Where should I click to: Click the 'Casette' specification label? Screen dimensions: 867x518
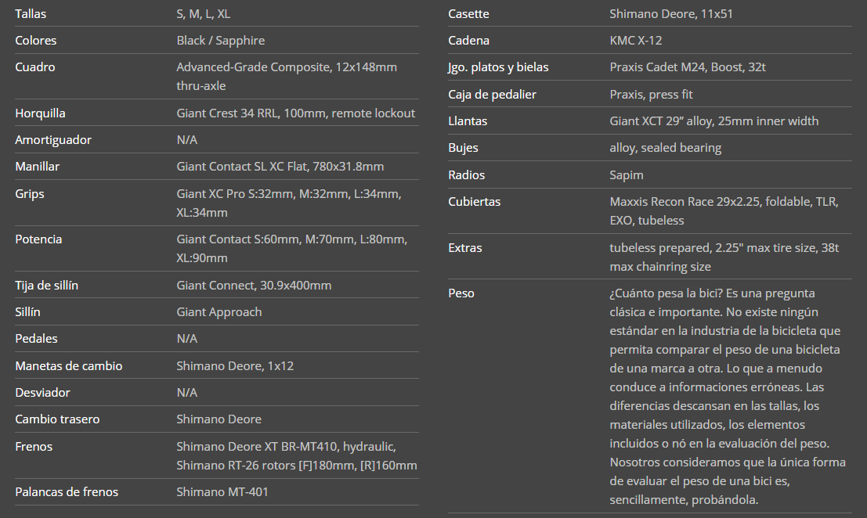click(x=468, y=14)
